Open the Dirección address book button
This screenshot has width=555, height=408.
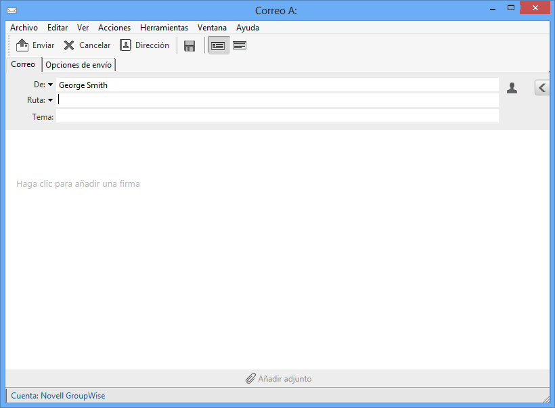point(144,45)
